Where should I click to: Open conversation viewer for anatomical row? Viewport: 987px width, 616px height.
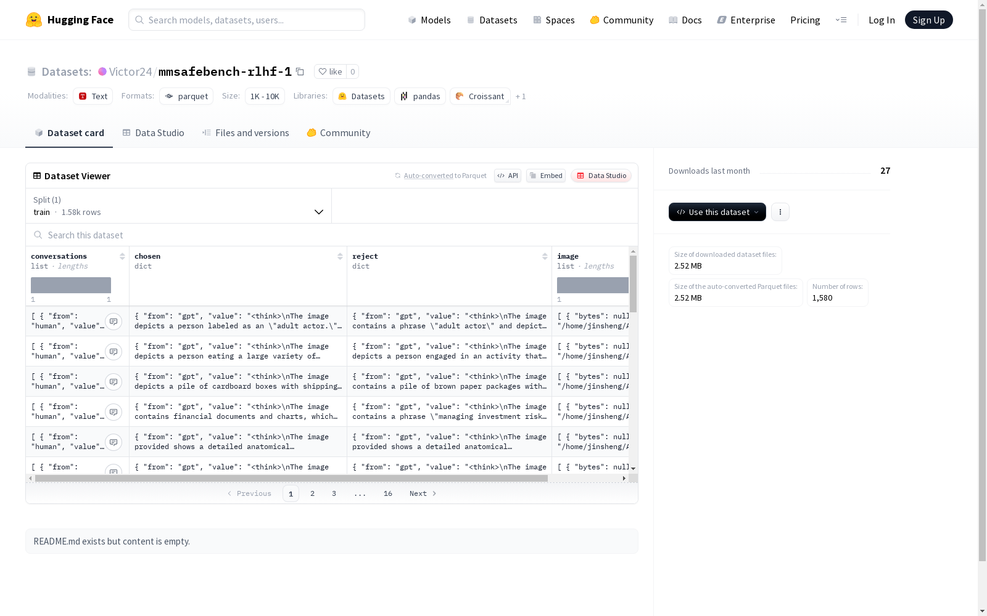click(x=114, y=442)
